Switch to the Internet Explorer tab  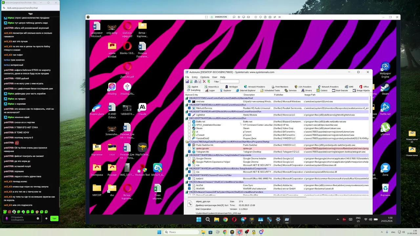(245, 90)
